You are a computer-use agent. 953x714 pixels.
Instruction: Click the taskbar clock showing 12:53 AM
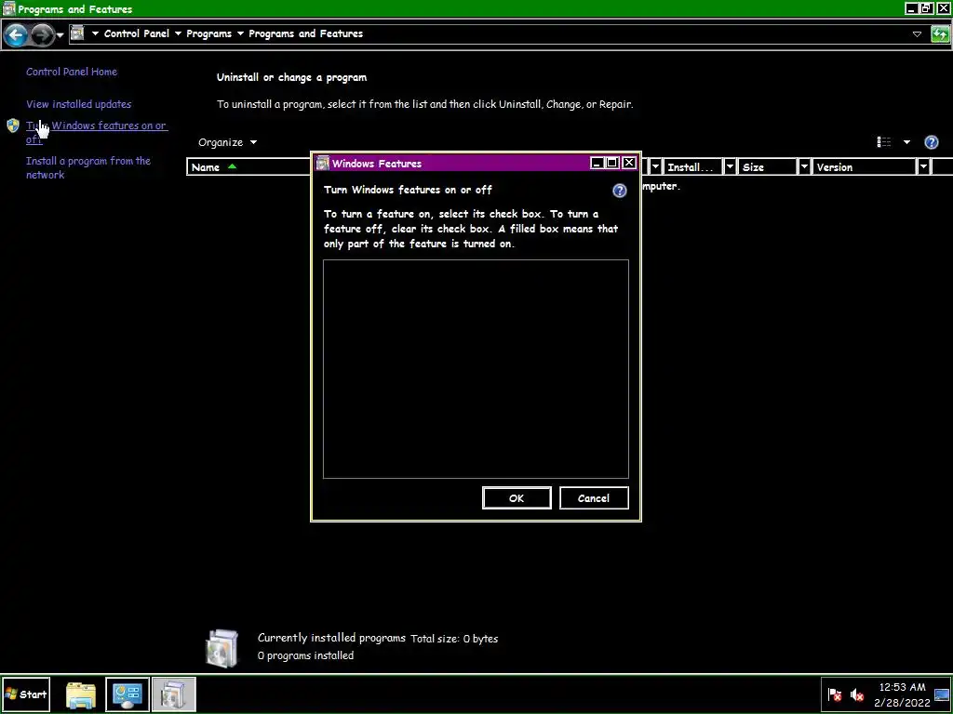click(x=902, y=694)
